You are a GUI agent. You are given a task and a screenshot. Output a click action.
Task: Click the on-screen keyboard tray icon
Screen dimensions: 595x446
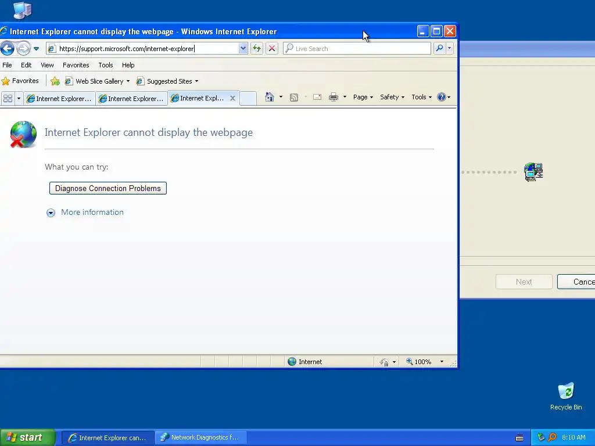pyautogui.click(x=519, y=438)
